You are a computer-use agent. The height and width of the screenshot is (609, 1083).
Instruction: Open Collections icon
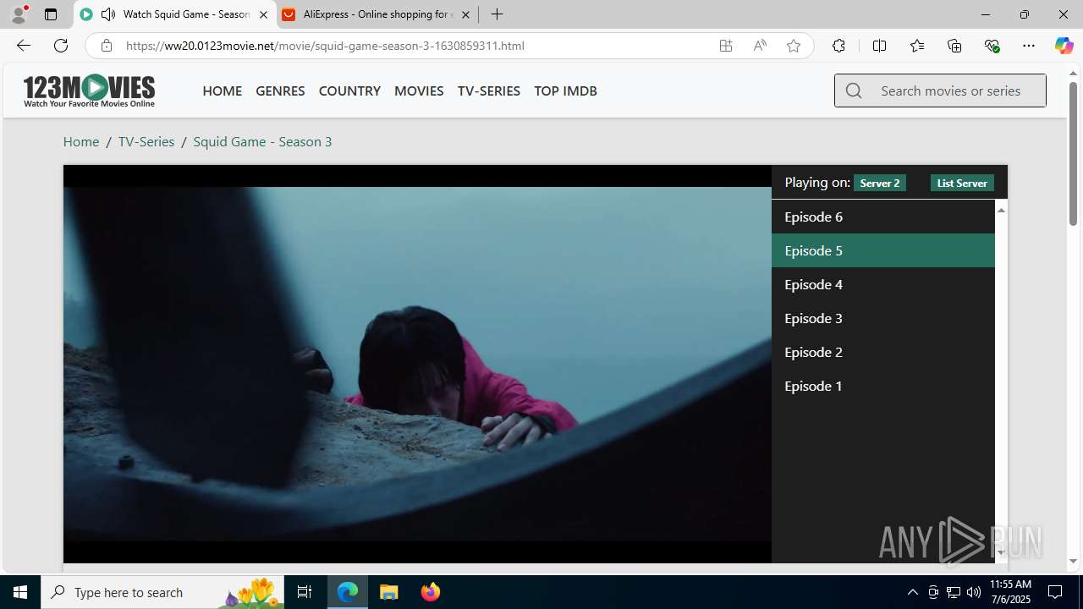click(x=954, y=46)
